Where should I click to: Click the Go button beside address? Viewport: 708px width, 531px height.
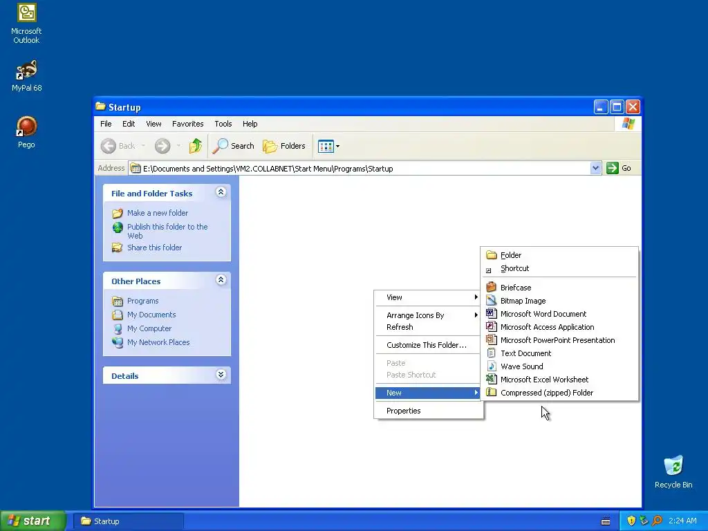(x=619, y=168)
